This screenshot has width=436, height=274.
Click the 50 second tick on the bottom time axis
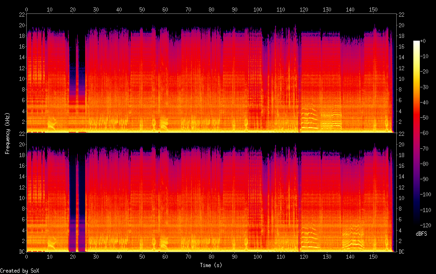point(142,257)
